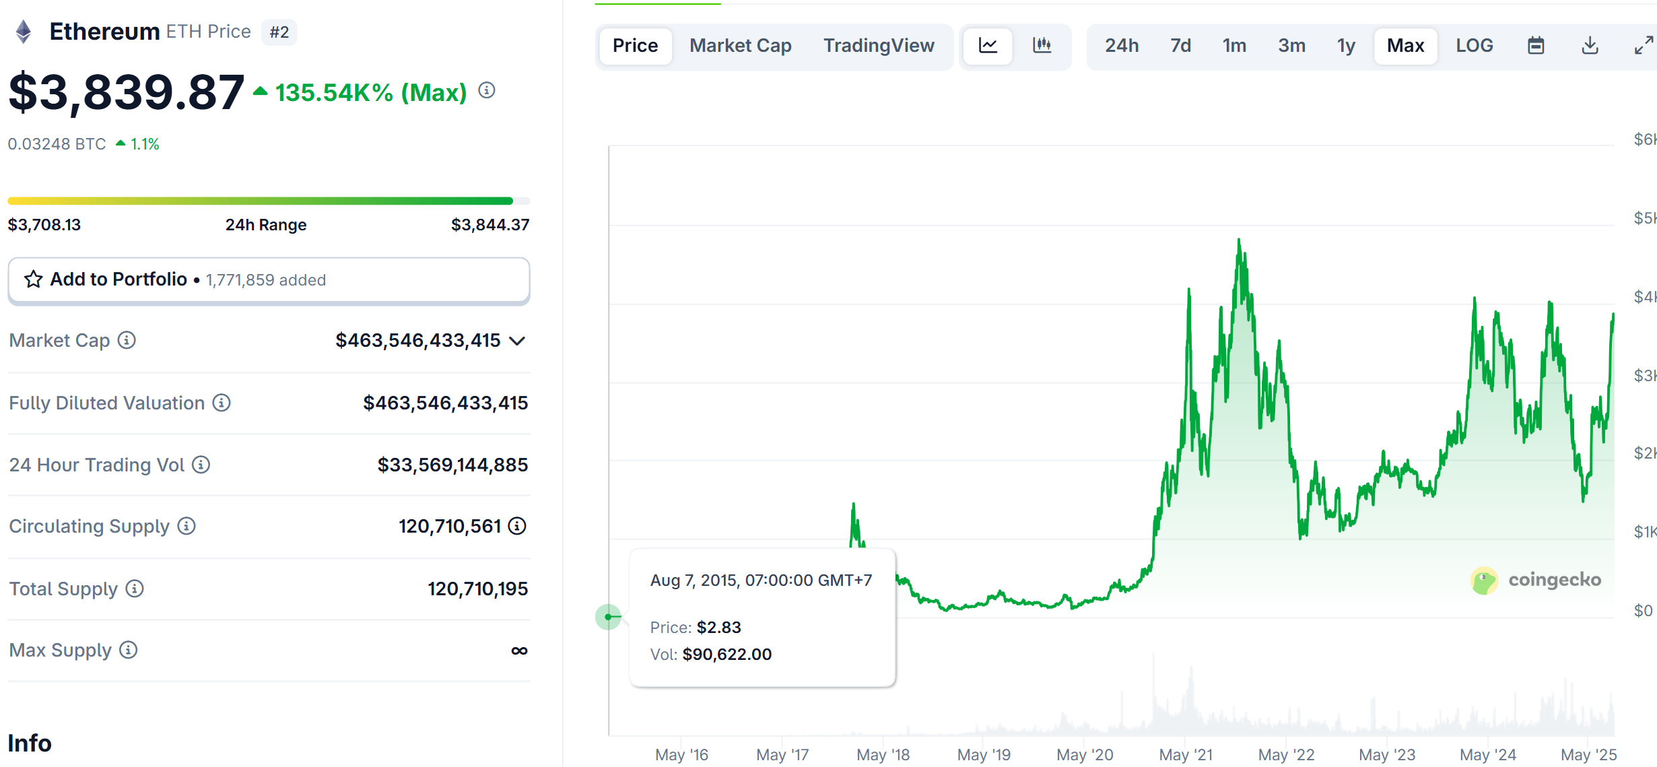The width and height of the screenshot is (1657, 767).
Task: Set chart range to 24h
Action: 1122,46
